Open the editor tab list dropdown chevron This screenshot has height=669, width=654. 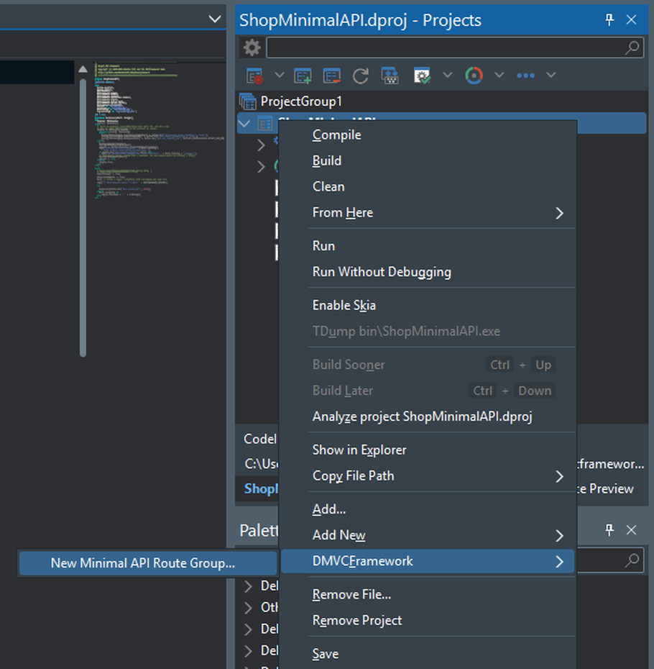(215, 19)
